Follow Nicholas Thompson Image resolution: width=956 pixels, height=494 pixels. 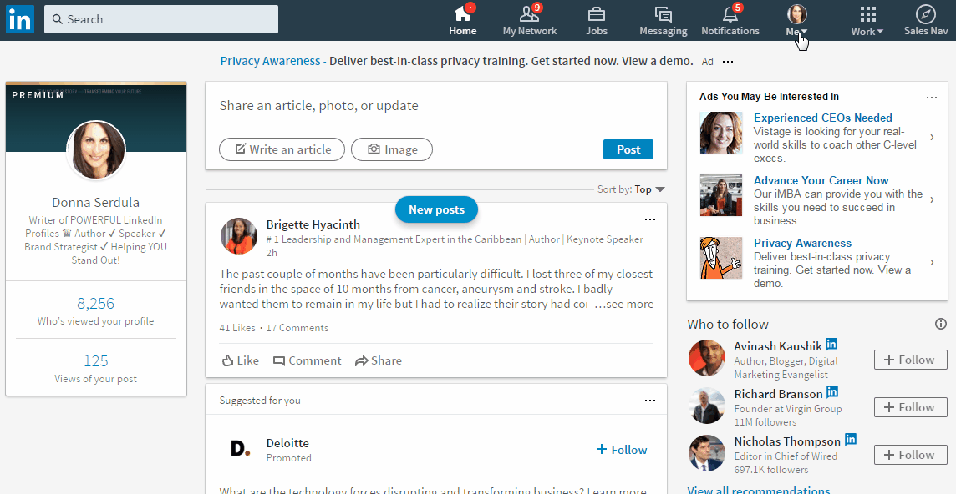pyautogui.click(x=910, y=455)
